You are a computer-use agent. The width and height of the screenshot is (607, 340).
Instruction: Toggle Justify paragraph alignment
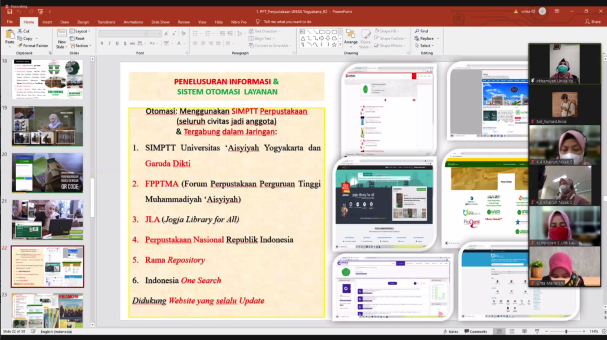click(218, 43)
